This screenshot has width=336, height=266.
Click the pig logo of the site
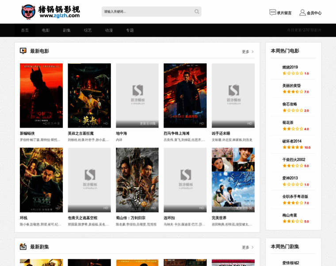(x=28, y=12)
